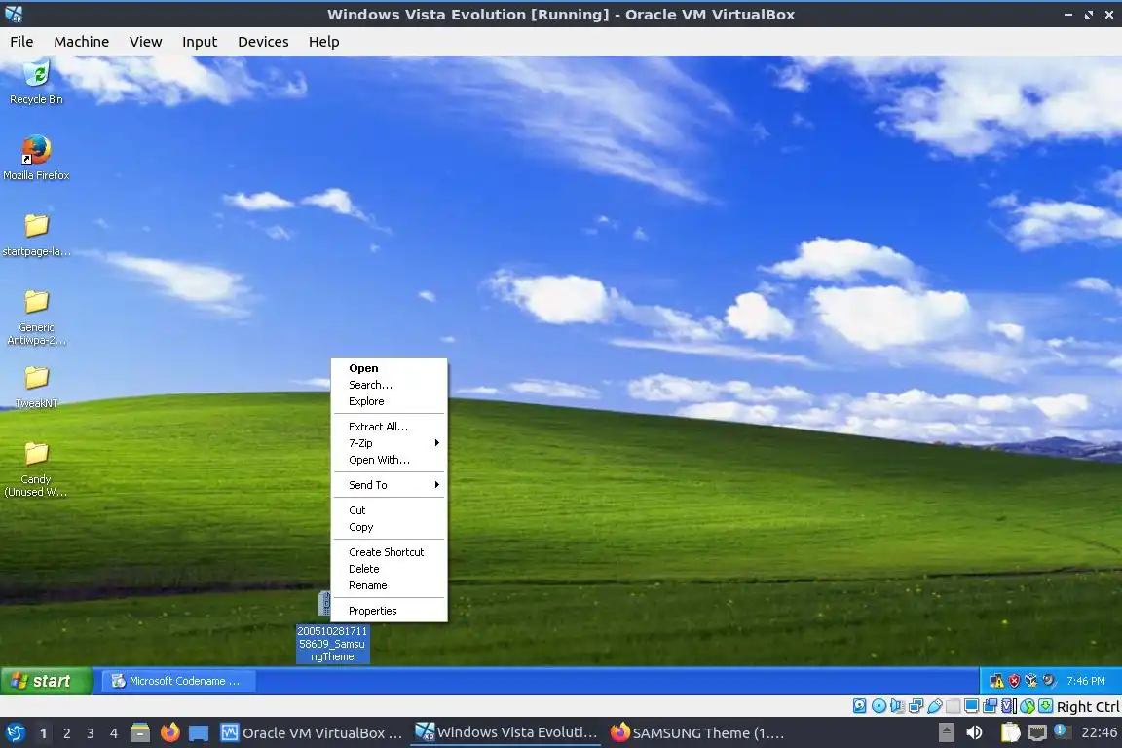Click the Windows XP start button
Viewport: 1122px width, 748px height.
[46, 681]
